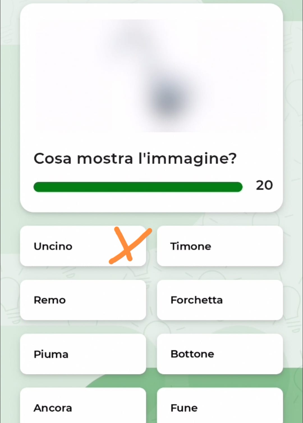Click the green countdown progress bar
This screenshot has width=303, height=423.
pos(138,187)
